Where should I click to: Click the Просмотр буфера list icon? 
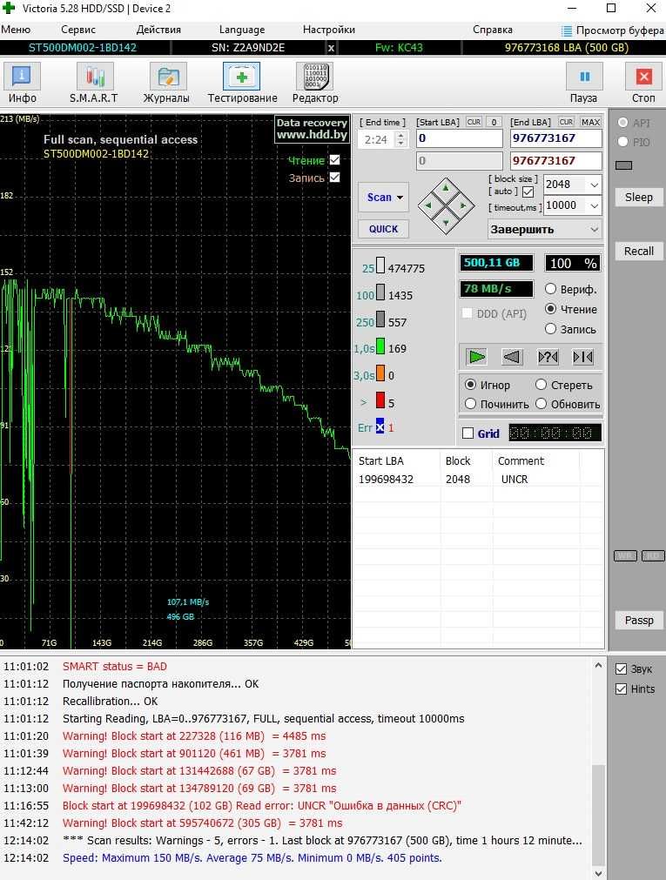coord(567,30)
